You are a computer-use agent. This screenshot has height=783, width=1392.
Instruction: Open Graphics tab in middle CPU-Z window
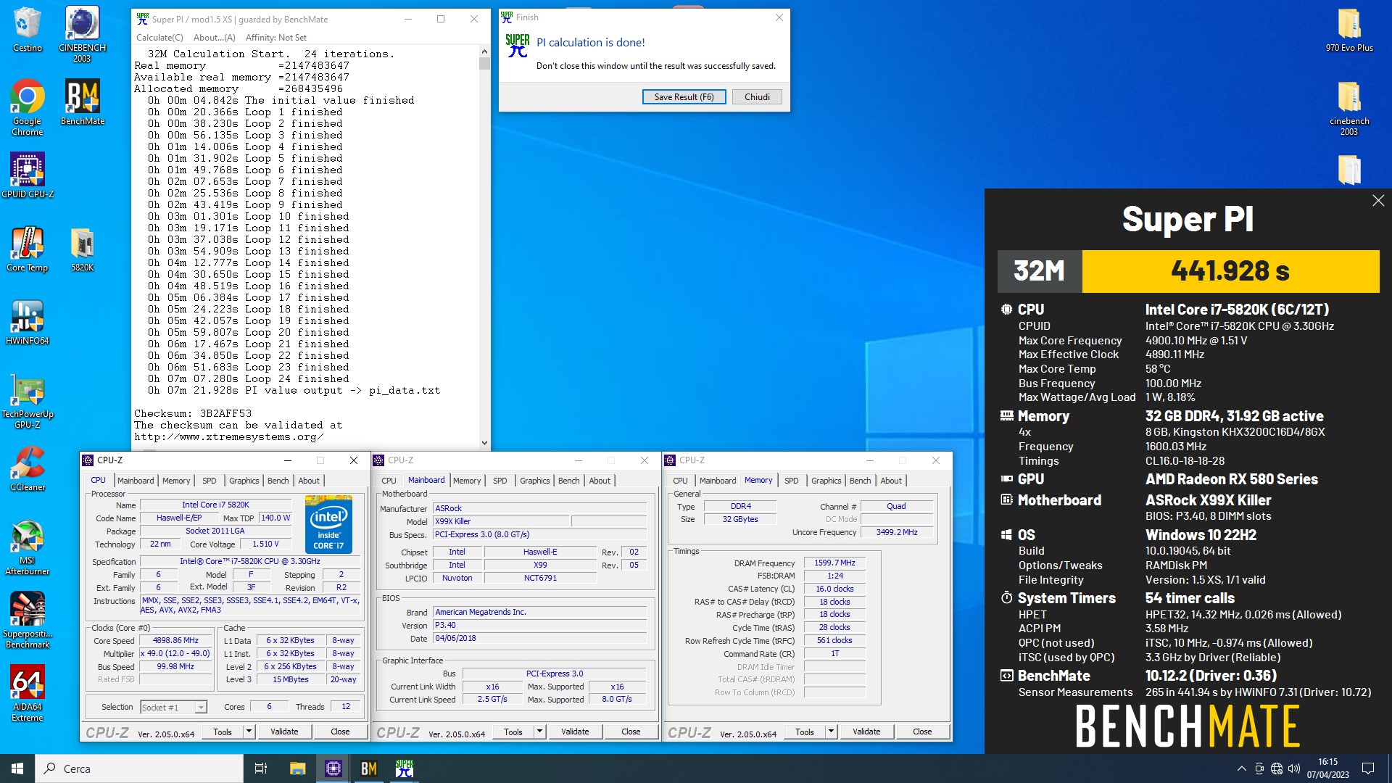pos(534,481)
